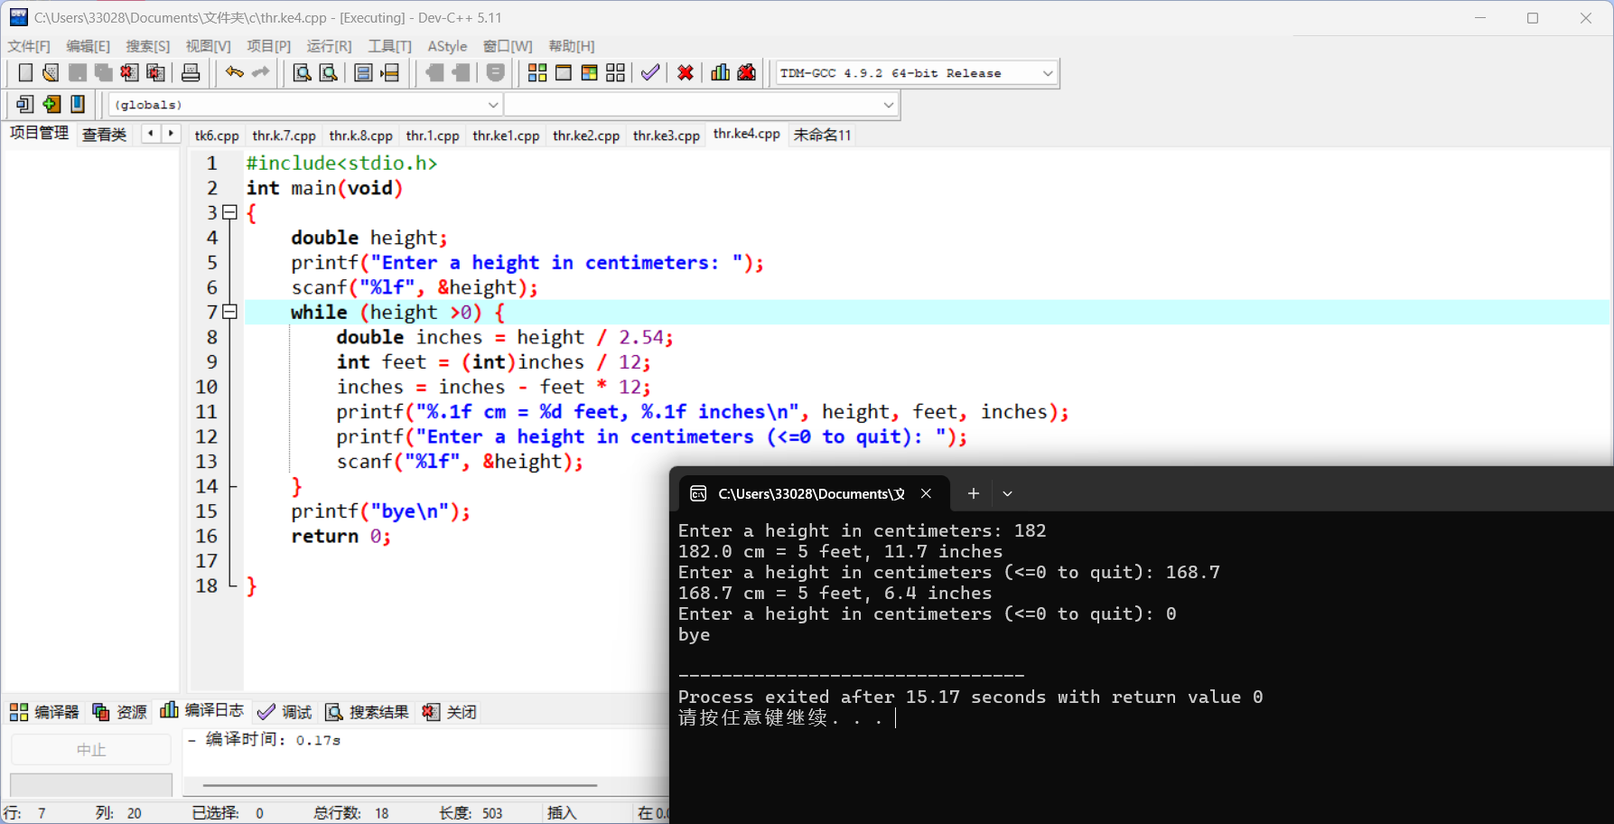Switch to the thr.1.cpp editor tab

coord(433,136)
